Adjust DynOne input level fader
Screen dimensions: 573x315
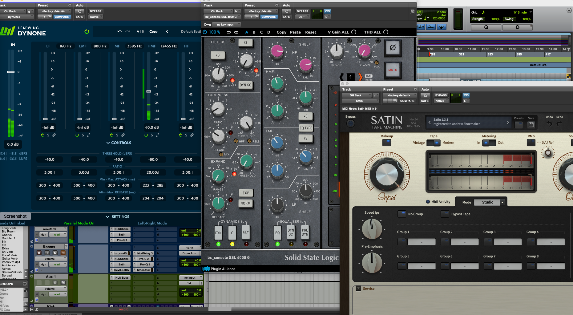point(11,72)
